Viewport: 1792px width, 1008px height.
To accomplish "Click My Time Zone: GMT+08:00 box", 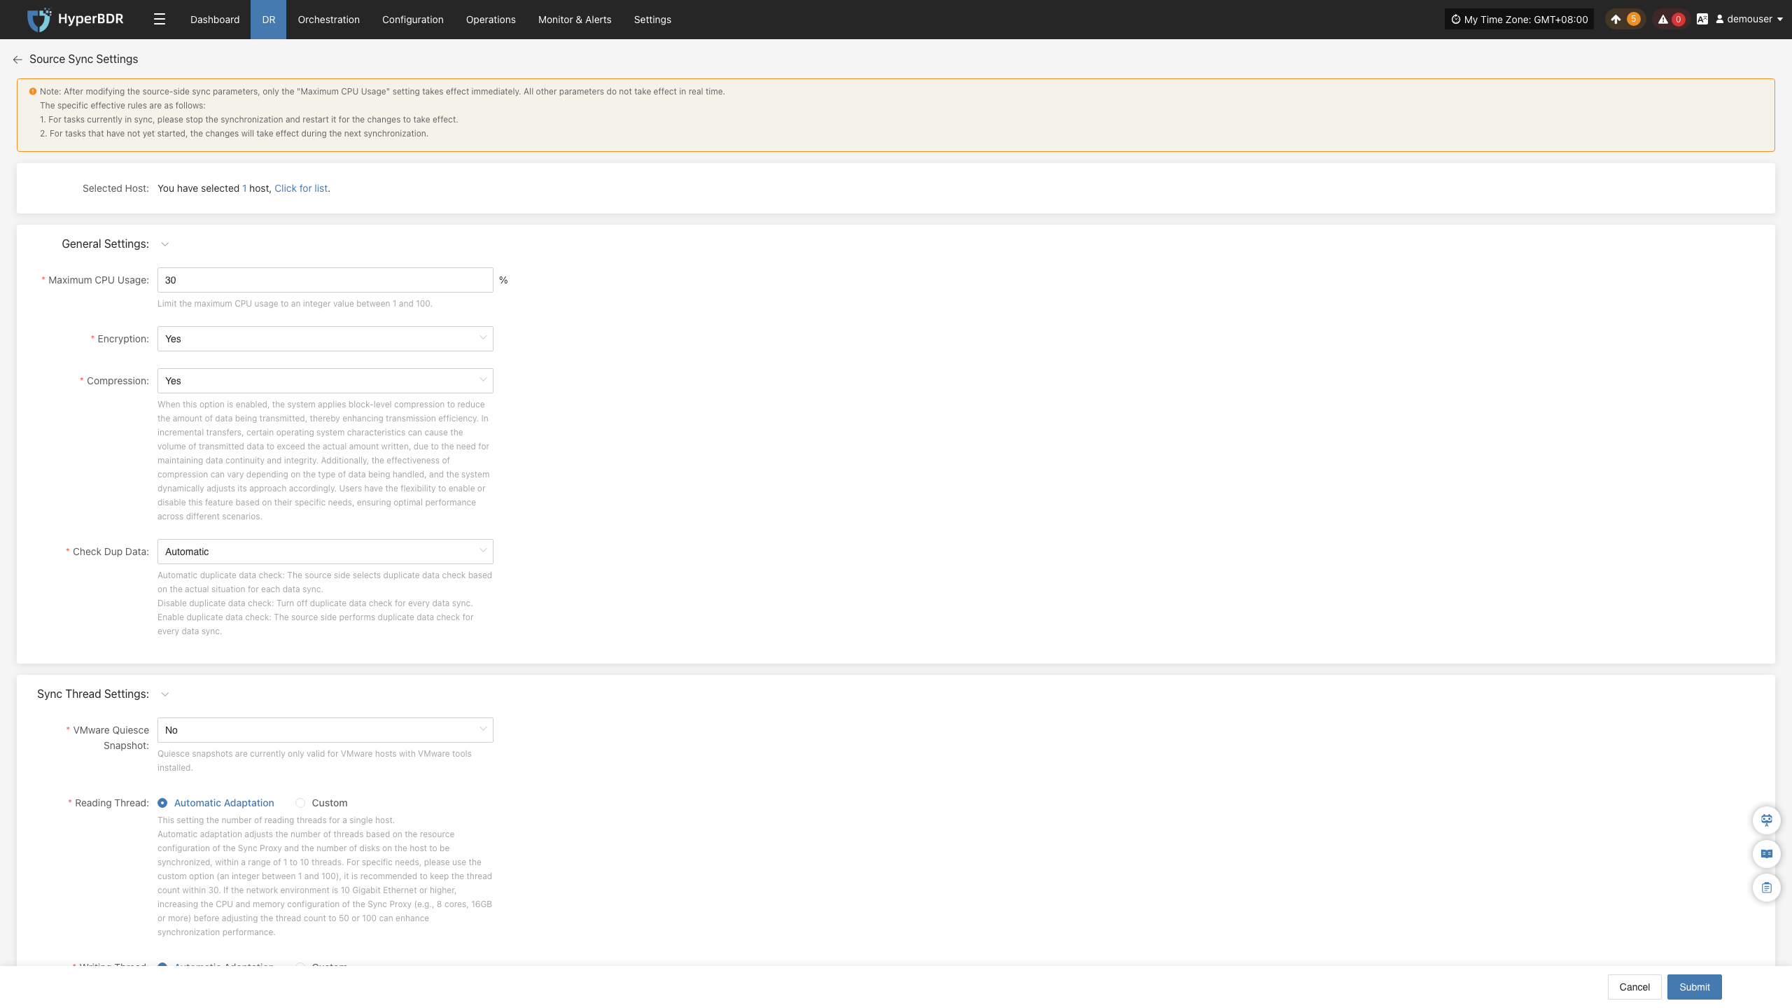I will [x=1519, y=20].
